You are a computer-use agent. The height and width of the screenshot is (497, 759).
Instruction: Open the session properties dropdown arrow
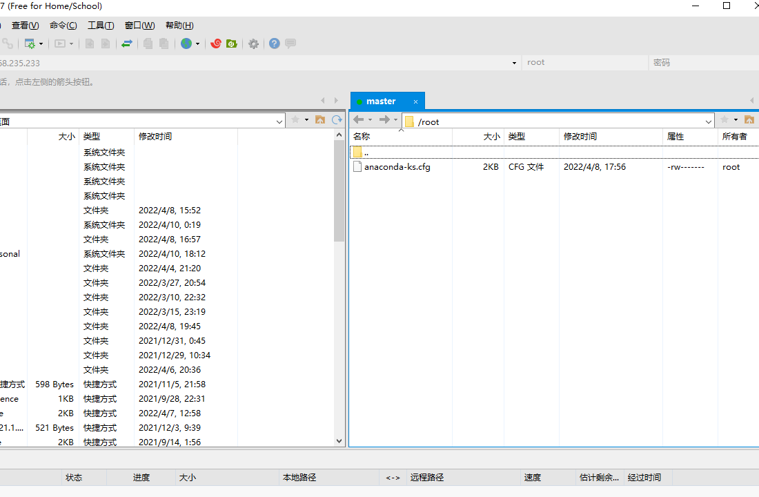point(41,44)
